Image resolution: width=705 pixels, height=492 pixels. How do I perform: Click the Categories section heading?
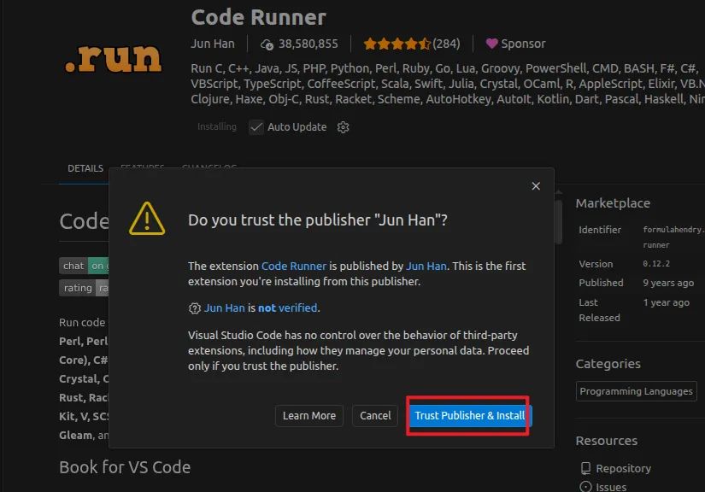(x=608, y=364)
